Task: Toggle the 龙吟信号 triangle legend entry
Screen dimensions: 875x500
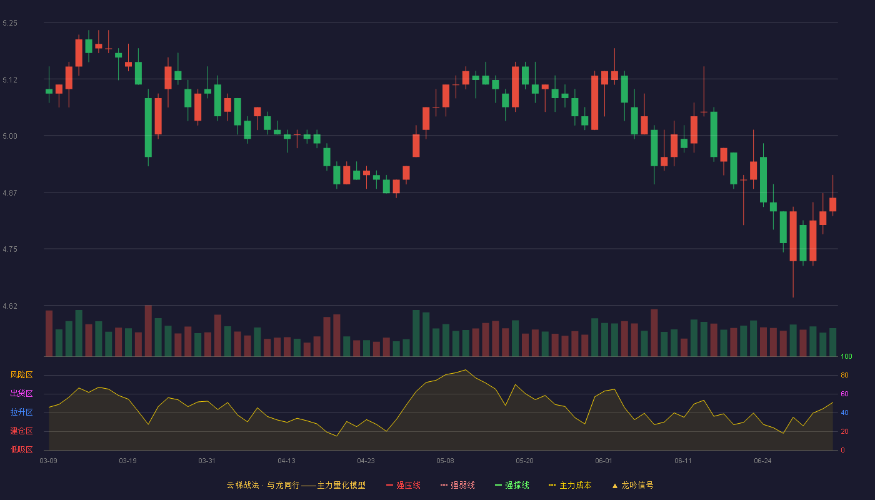Action: pyautogui.click(x=632, y=485)
